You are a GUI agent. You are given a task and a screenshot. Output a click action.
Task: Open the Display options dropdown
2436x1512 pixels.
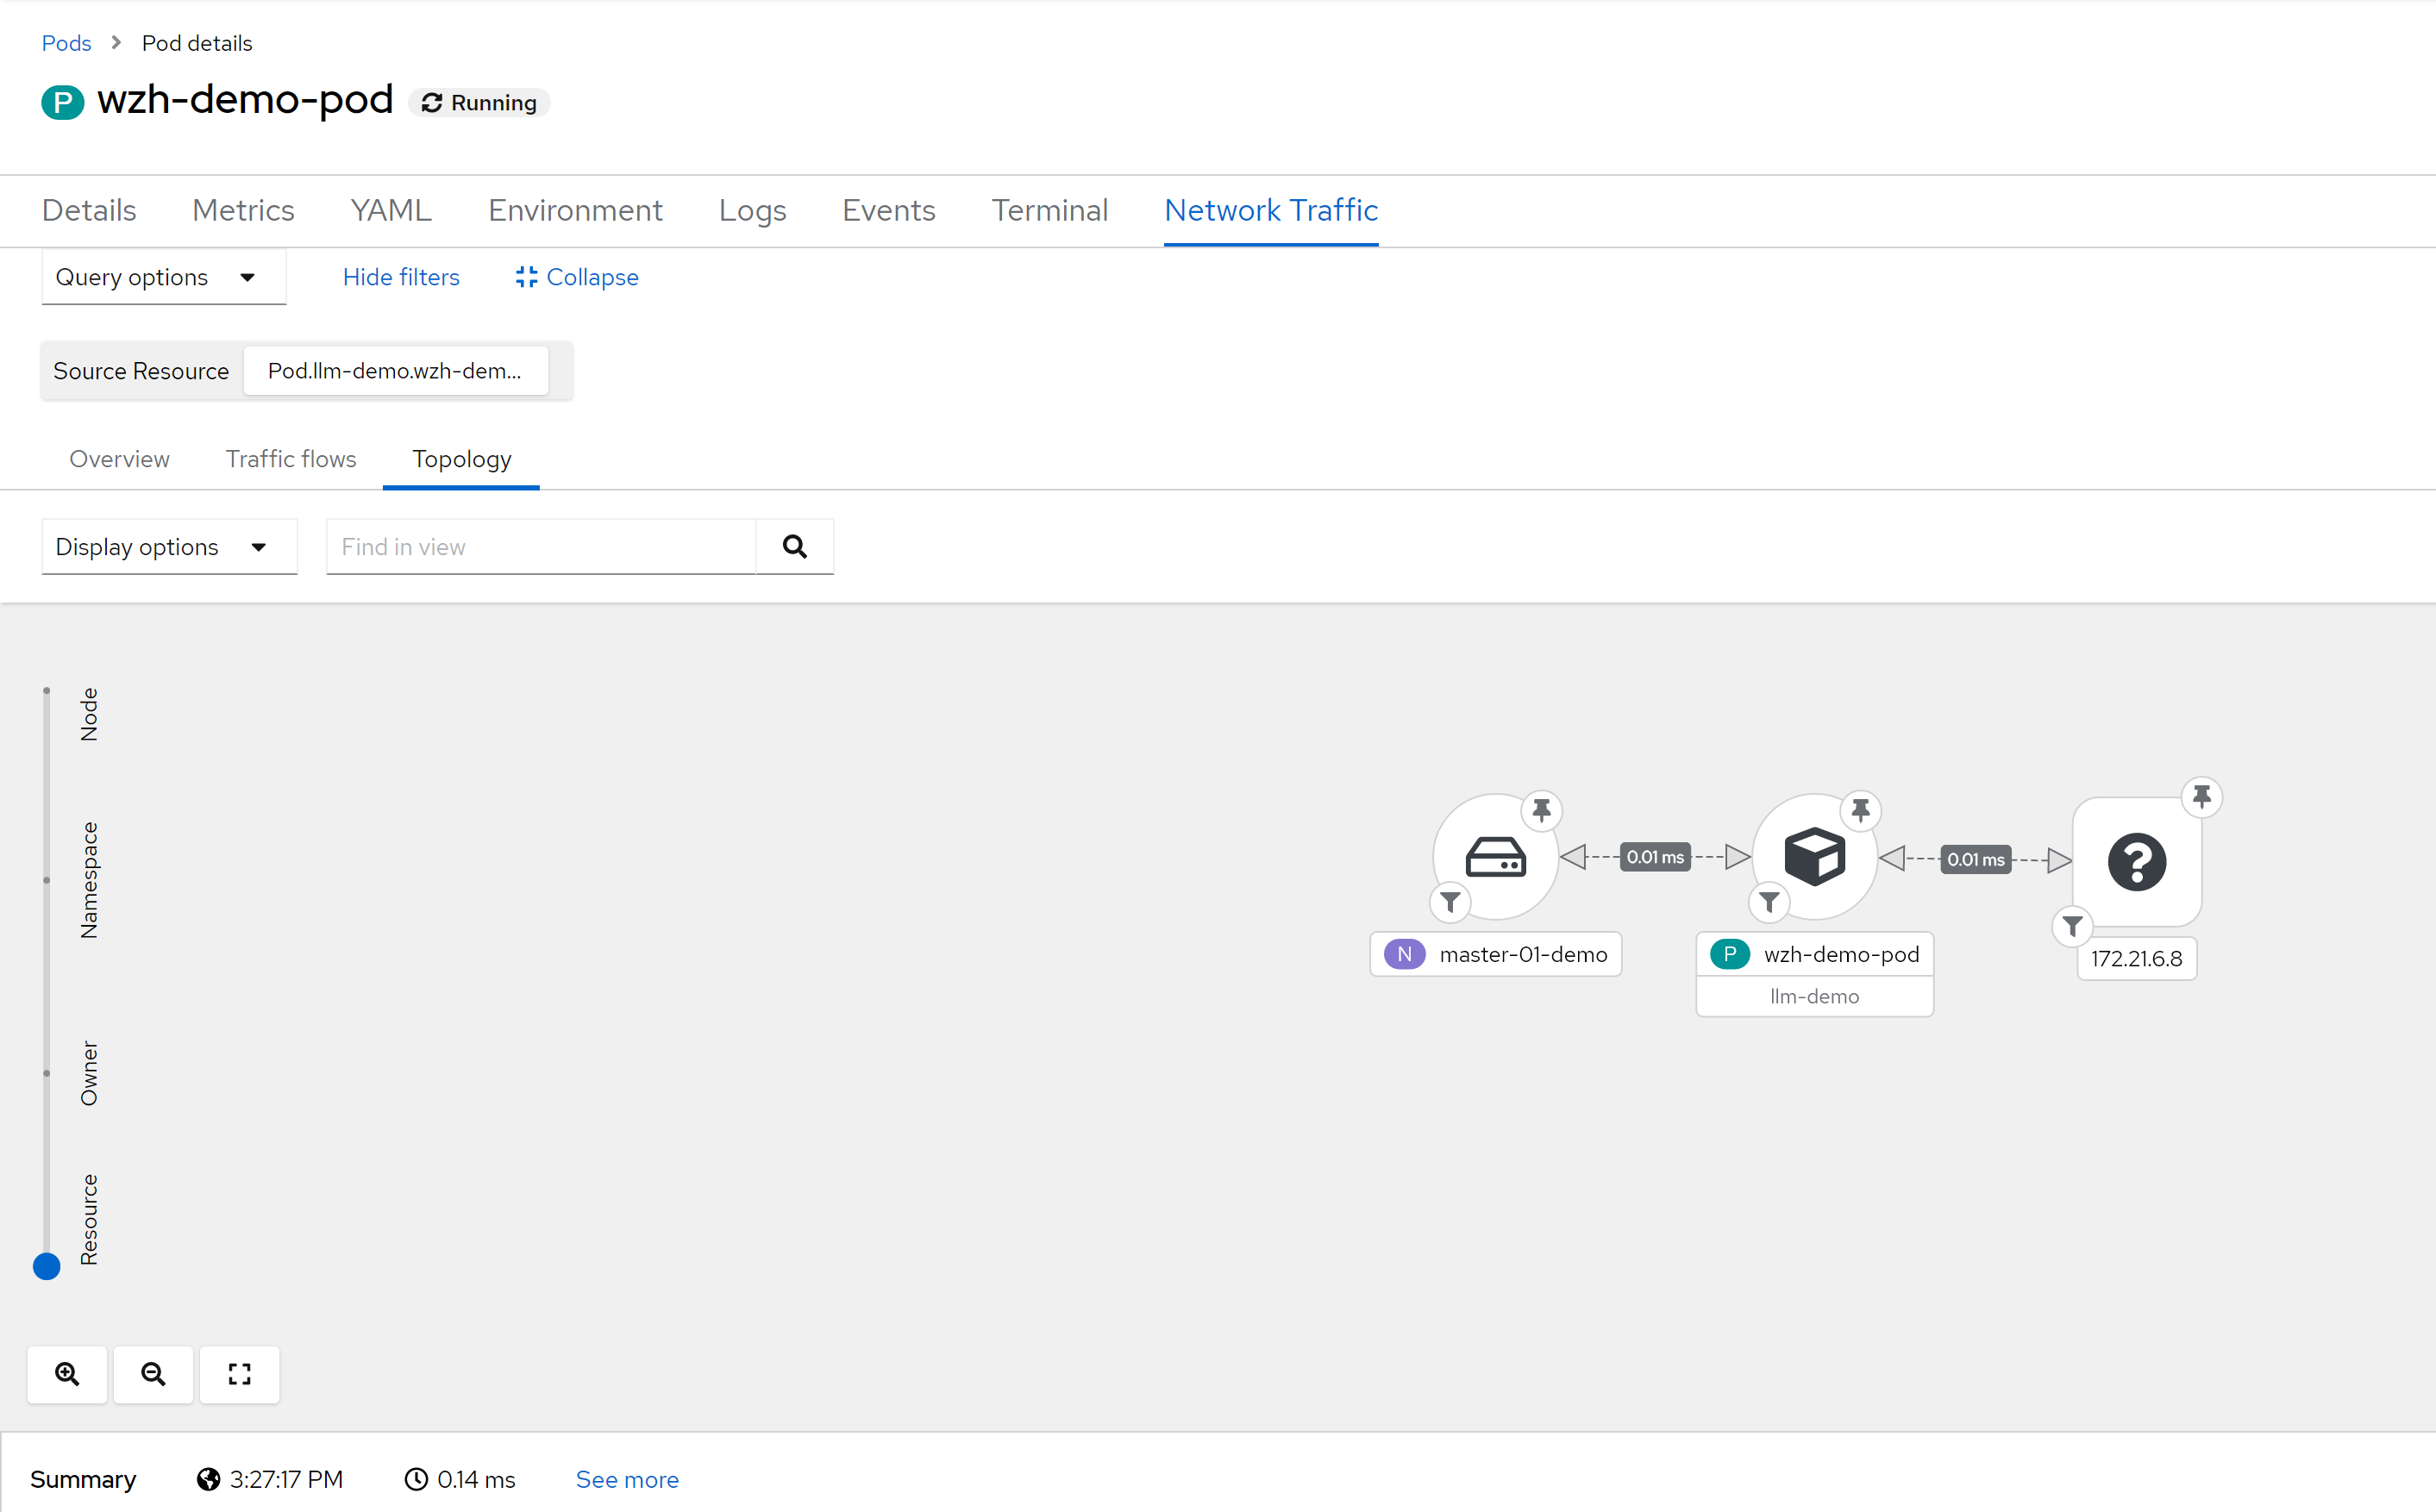pyautogui.click(x=169, y=547)
